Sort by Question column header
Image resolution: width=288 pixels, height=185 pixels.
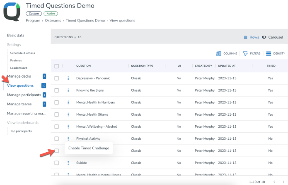coord(83,66)
